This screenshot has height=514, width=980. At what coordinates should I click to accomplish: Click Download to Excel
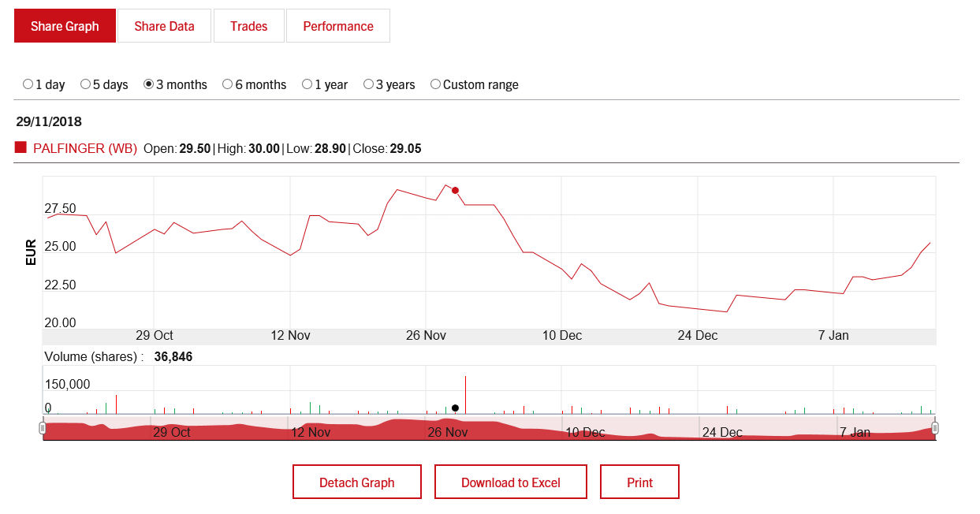[x=510, y=481]
